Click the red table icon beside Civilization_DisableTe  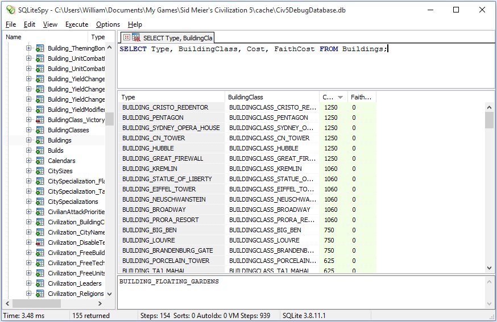point(40,242)
